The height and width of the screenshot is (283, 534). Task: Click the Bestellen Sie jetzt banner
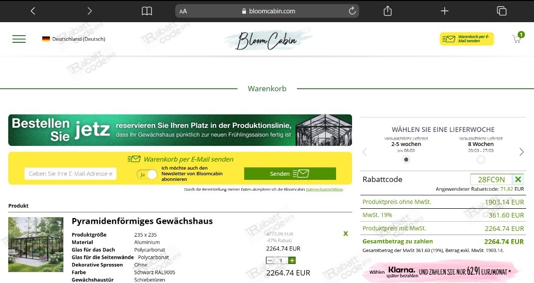[180, 130]
